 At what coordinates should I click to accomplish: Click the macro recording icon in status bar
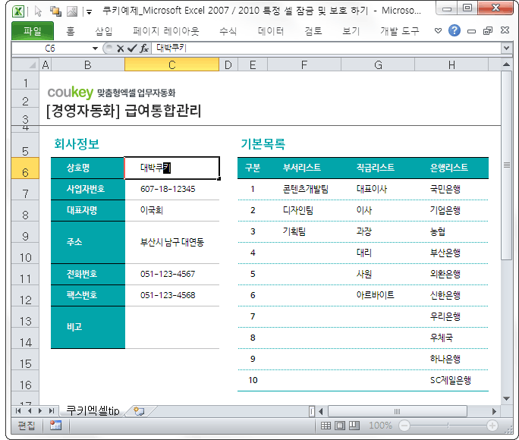pos(55,426)
